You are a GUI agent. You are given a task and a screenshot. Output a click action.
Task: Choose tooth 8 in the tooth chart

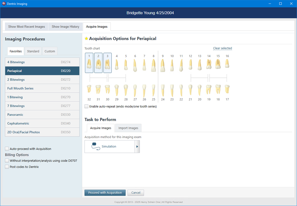153,65
